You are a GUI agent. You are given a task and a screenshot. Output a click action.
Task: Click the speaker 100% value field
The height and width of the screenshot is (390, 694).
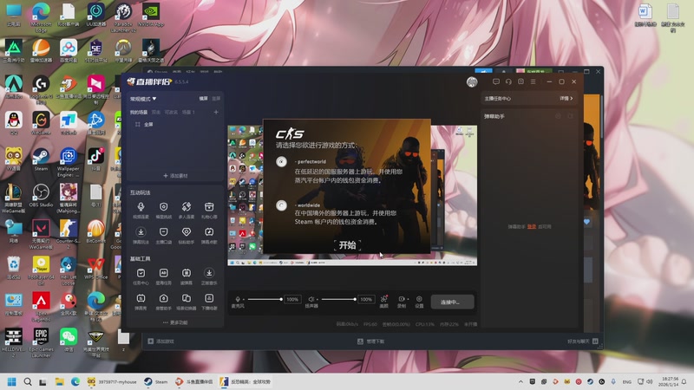point(366,299)
